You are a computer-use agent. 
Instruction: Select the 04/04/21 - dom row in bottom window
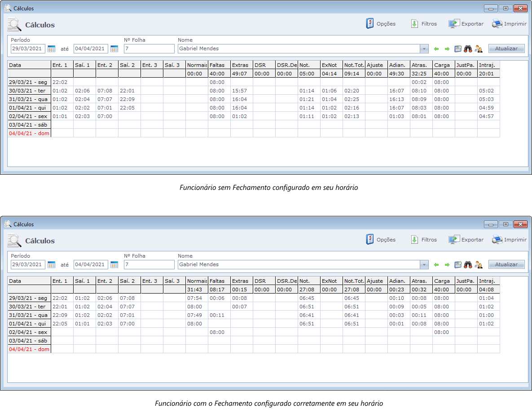(29, 349)
